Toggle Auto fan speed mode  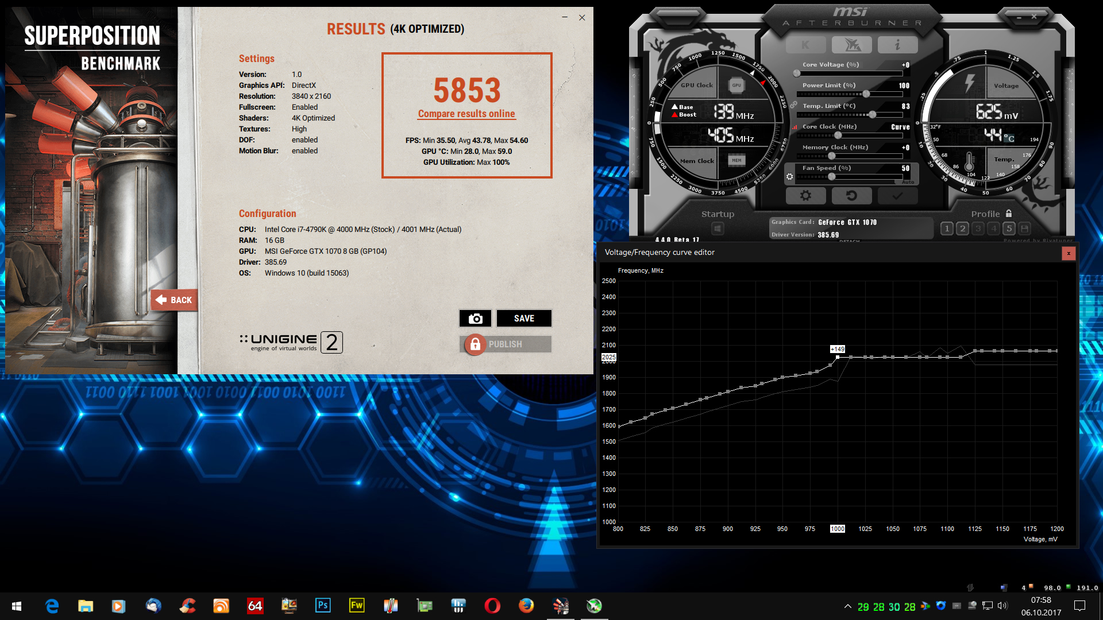tap(908, 182)
